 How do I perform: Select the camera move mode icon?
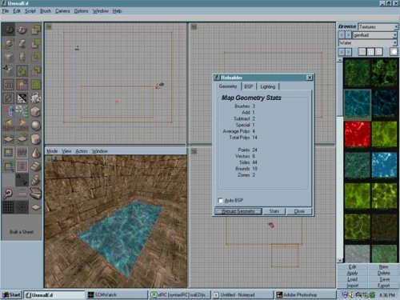8,30
